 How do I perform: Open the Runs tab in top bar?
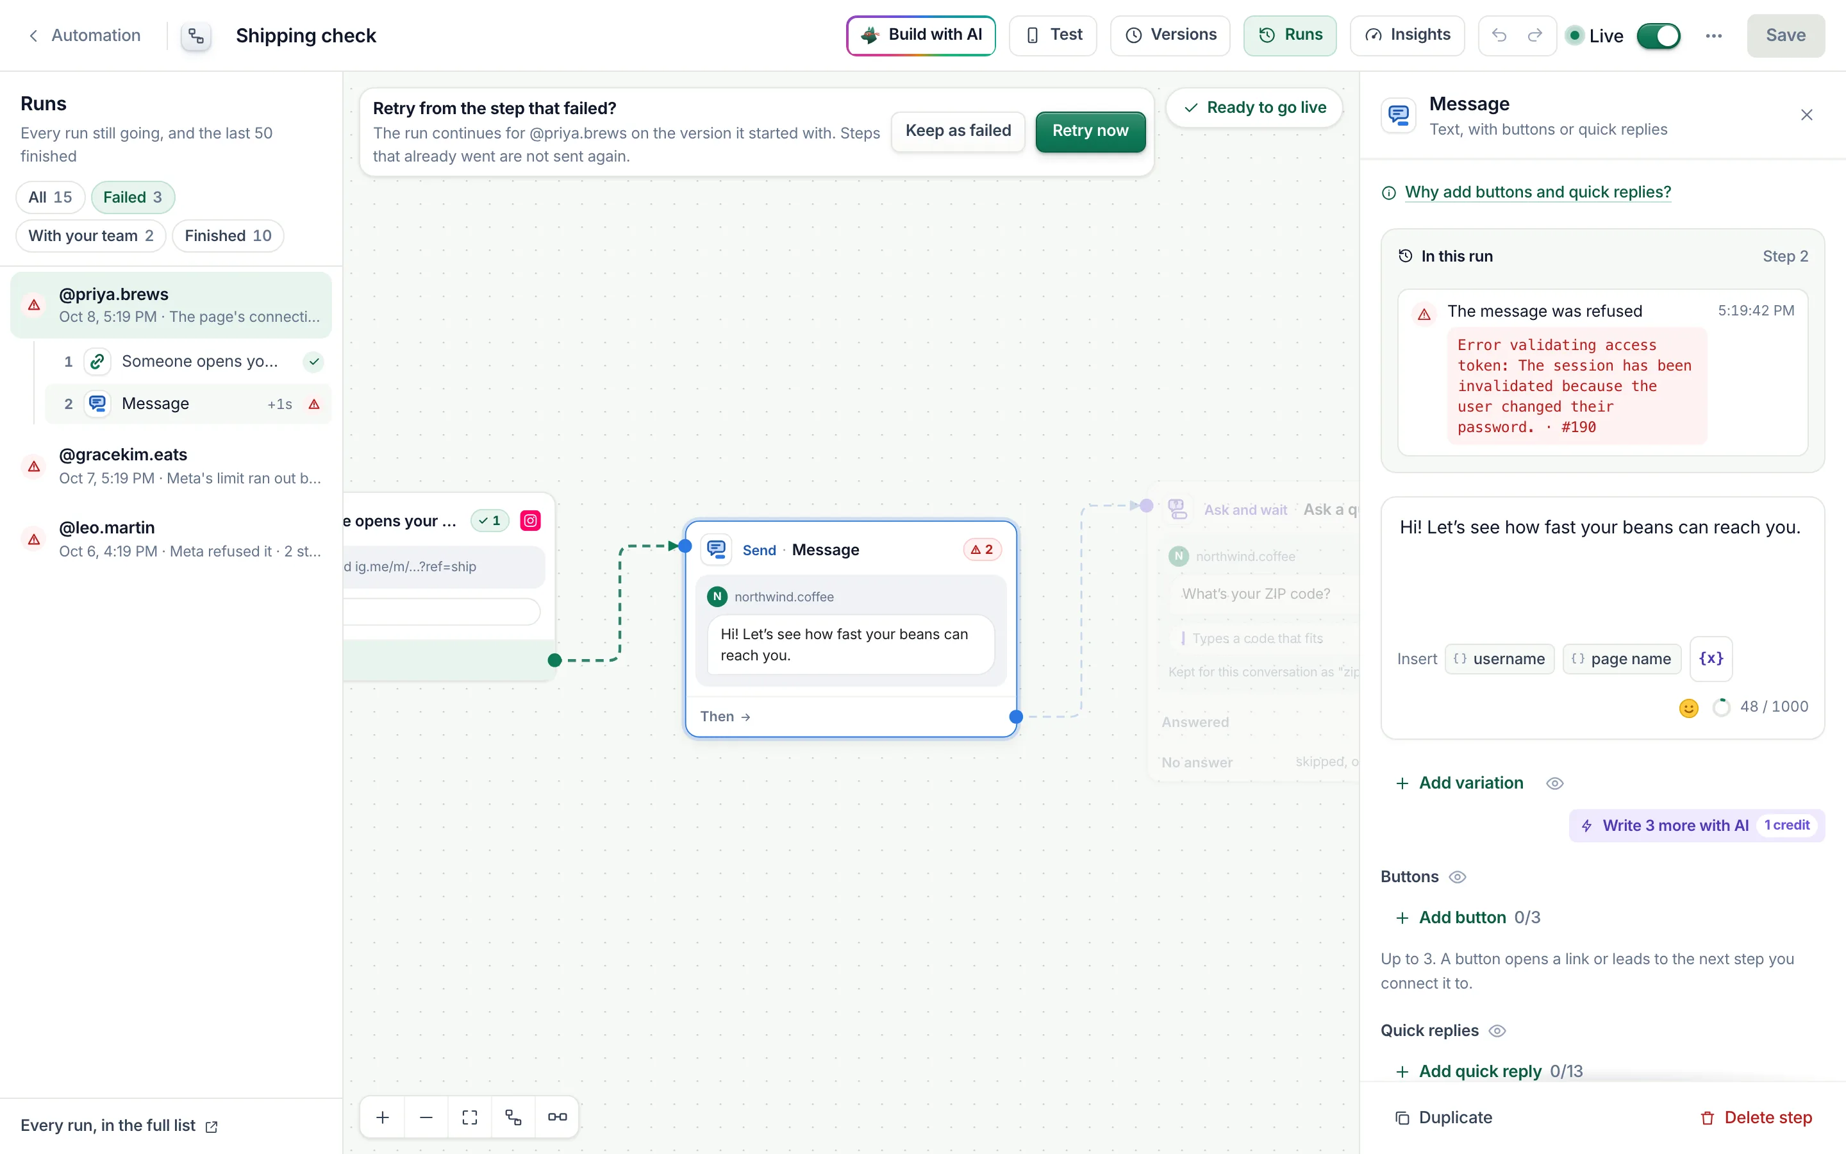[x=1290, y=35]
